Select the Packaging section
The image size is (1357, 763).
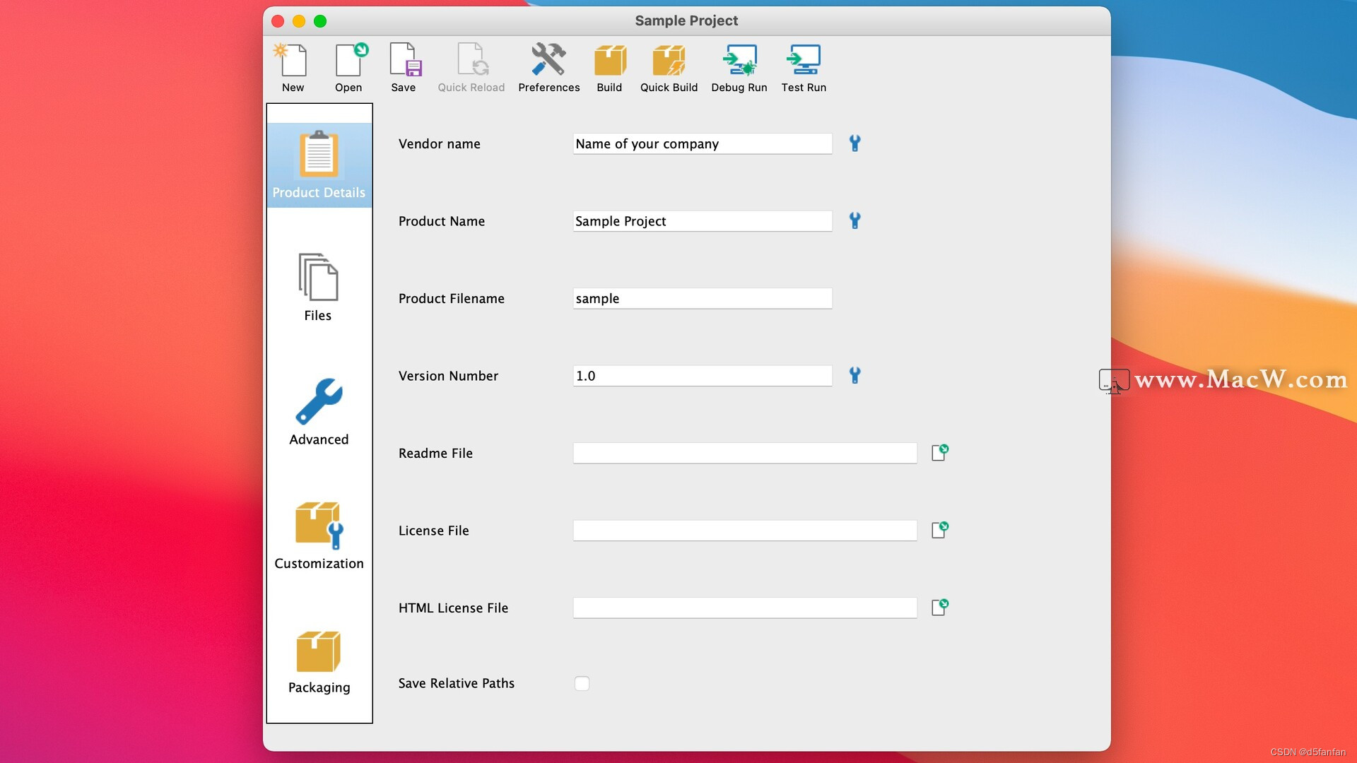click(x=319, y=661)
